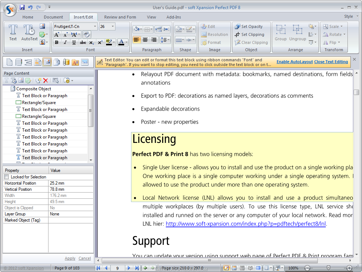Image resolution: width=362 pixels, height=272 pixels.
Task: Click Set Opacity in Object group
Action: (x=249, y=26)
